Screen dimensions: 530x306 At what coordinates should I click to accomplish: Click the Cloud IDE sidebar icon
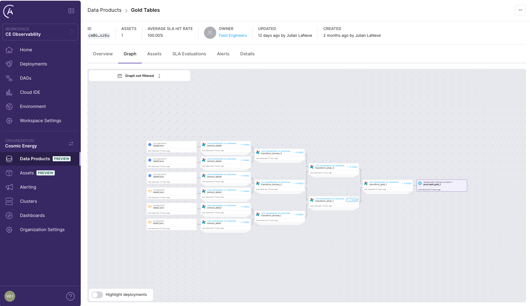point(9,92)
